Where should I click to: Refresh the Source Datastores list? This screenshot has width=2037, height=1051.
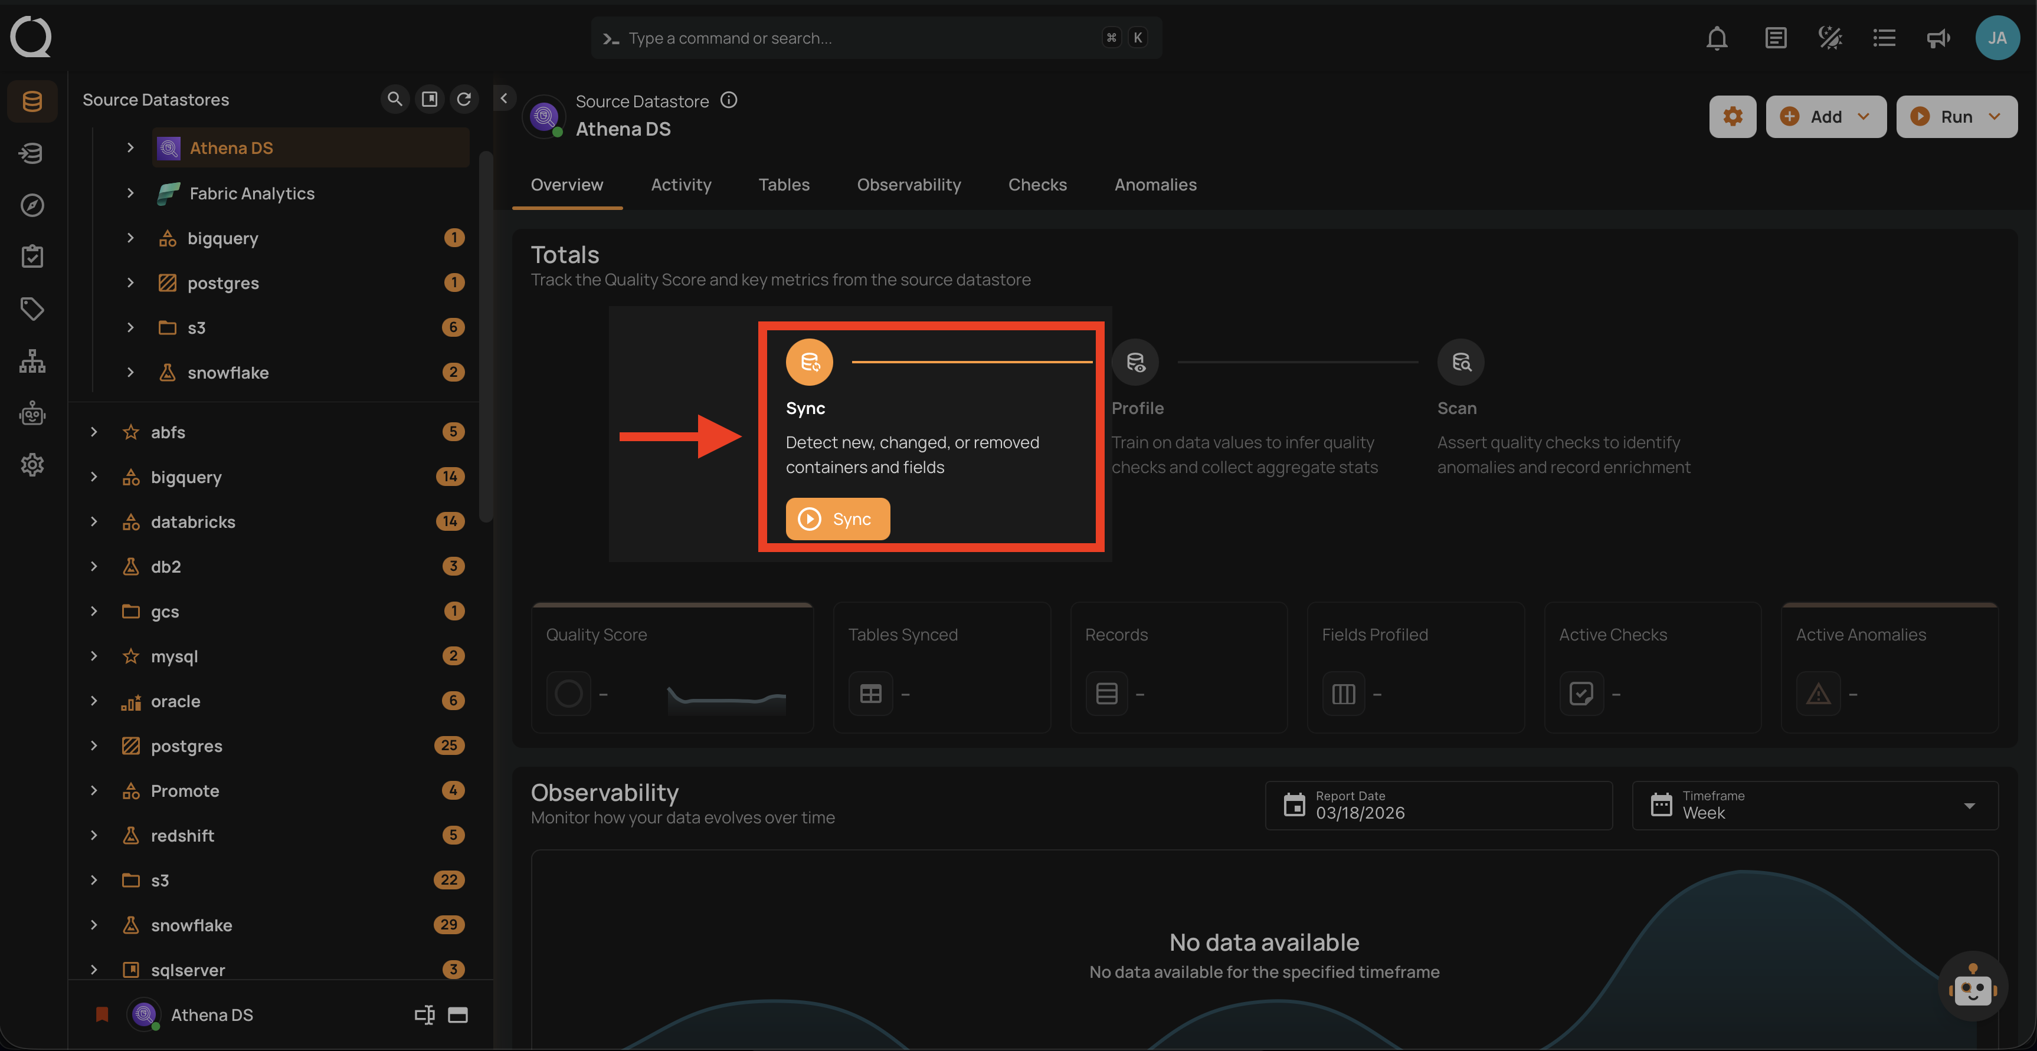pos(464,98)
